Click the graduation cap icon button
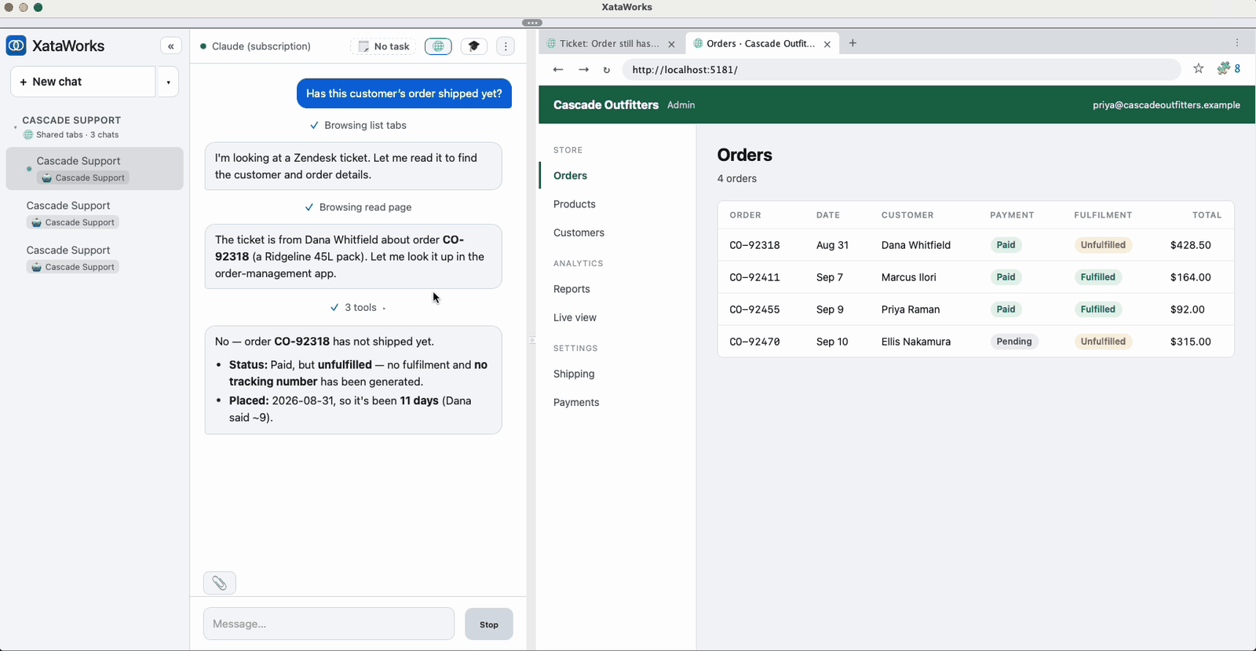Image resolution: width=1256 pixels, height=651 pixels. pyautogui.click(x=473, y=46)
